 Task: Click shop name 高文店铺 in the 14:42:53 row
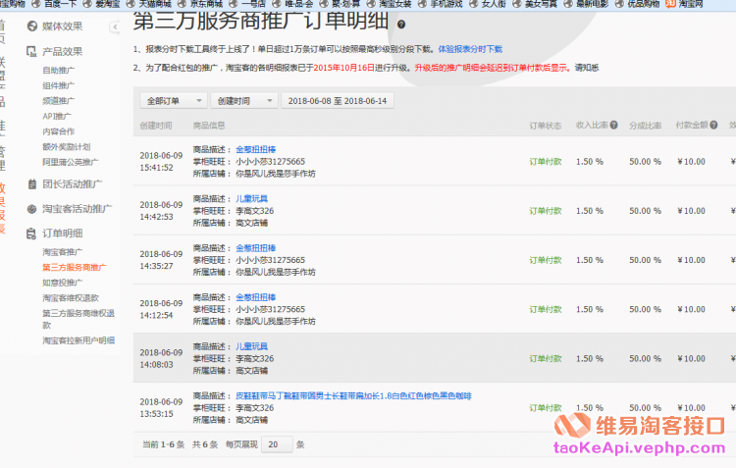pyautogui.click(x=251, y=223)
